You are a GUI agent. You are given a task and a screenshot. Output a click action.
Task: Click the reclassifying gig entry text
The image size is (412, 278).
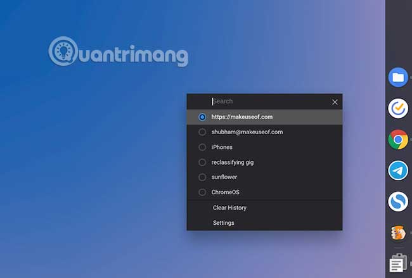click(233, 163)
